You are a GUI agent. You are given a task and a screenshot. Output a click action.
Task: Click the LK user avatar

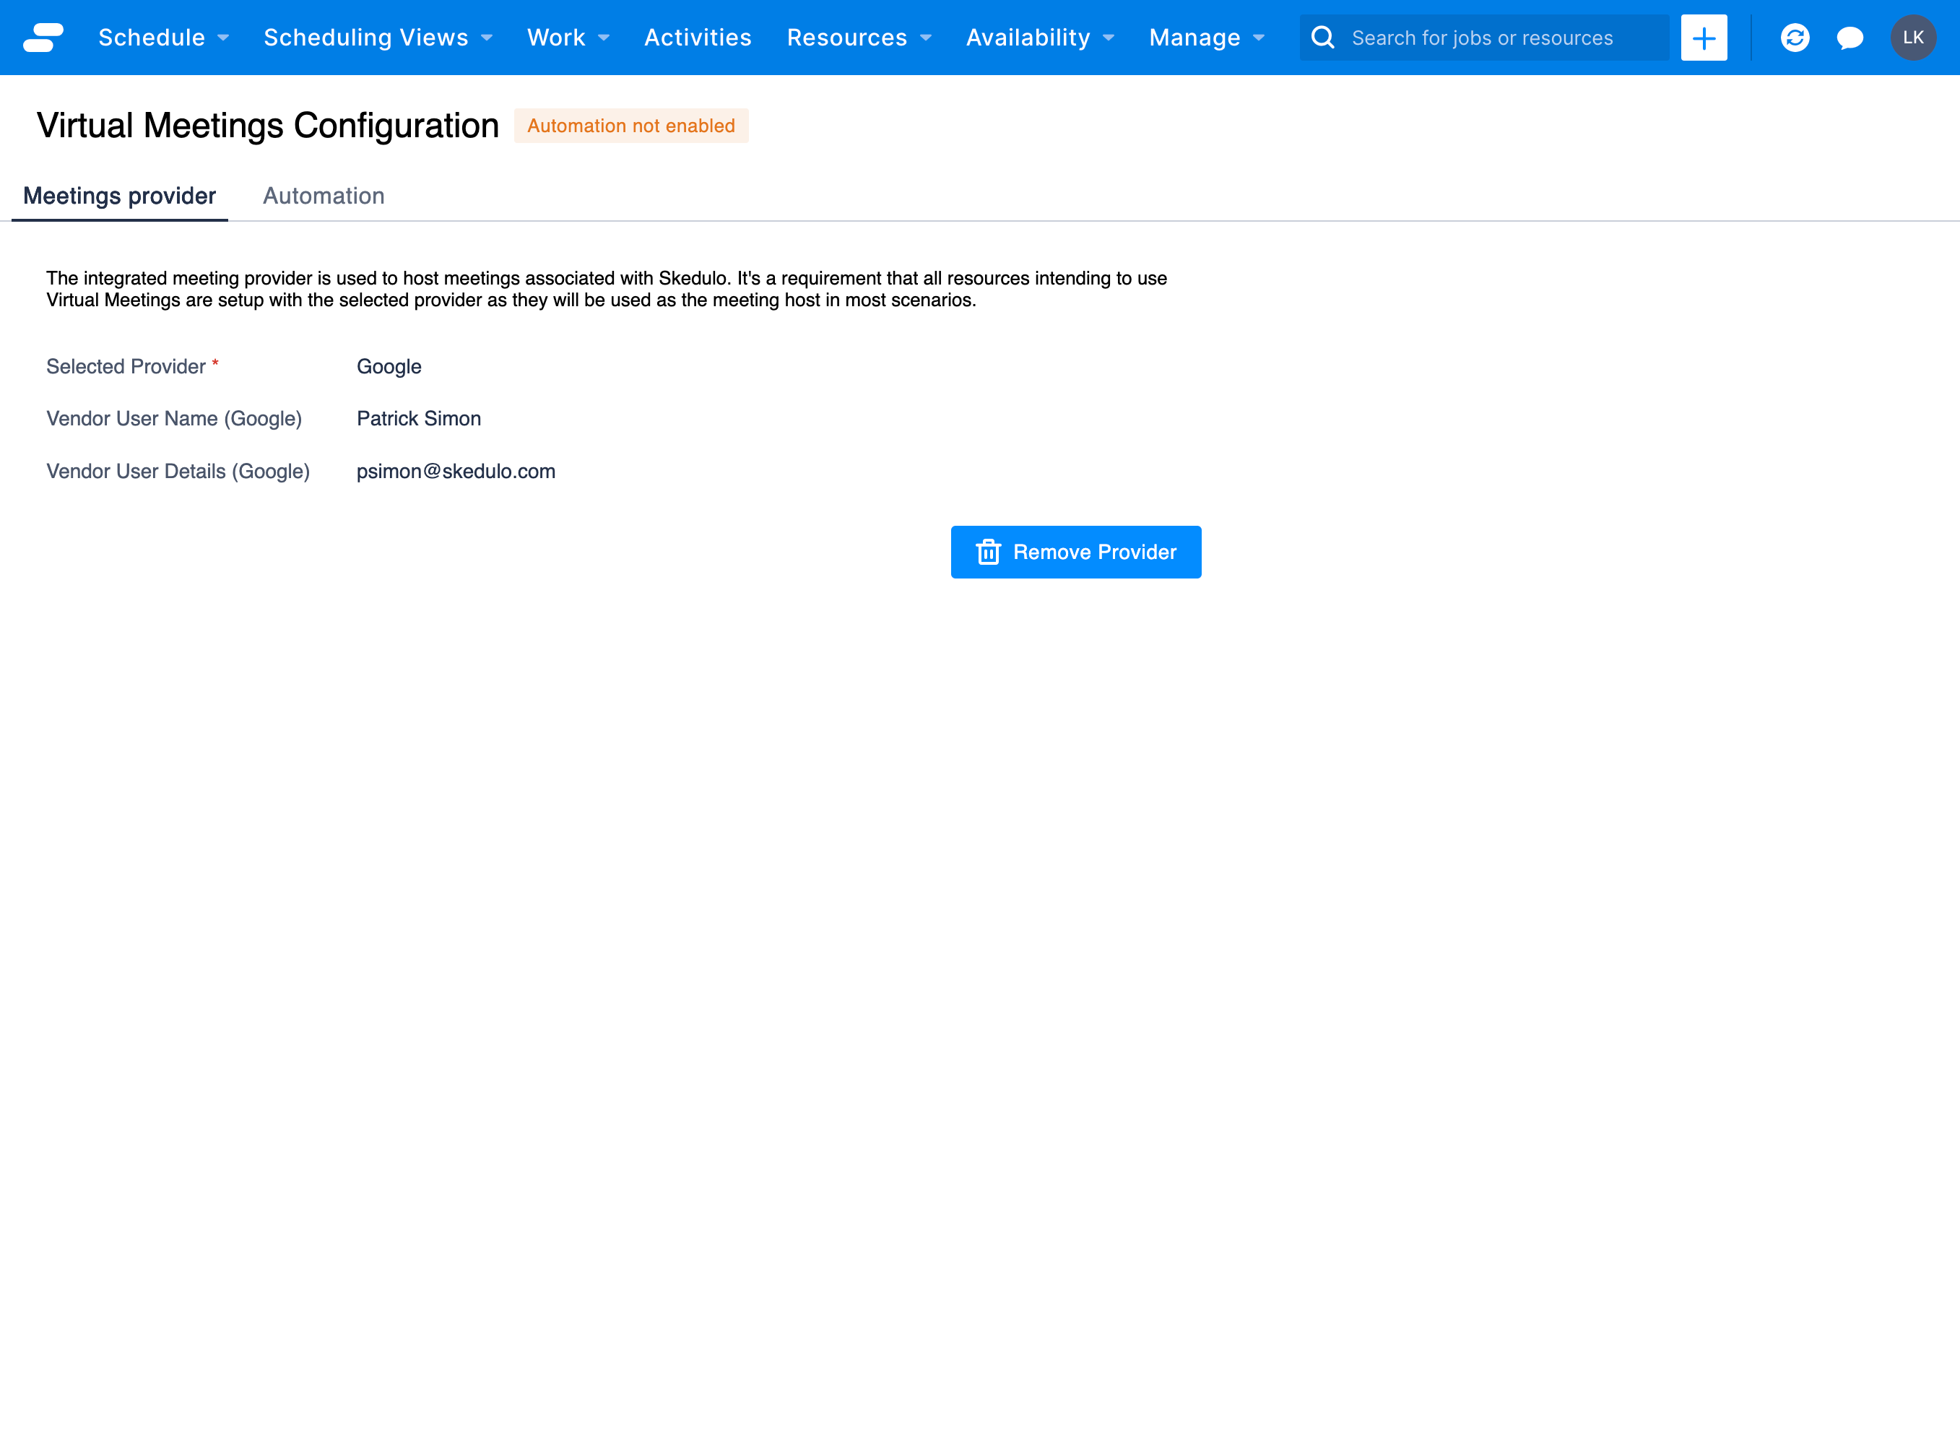1913,37
